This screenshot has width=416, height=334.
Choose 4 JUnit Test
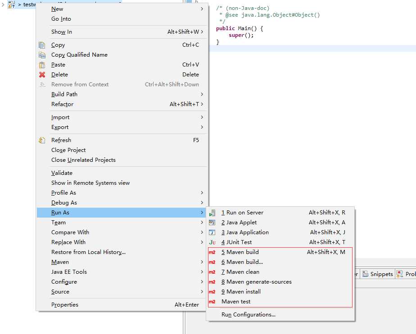click(280, 242)
